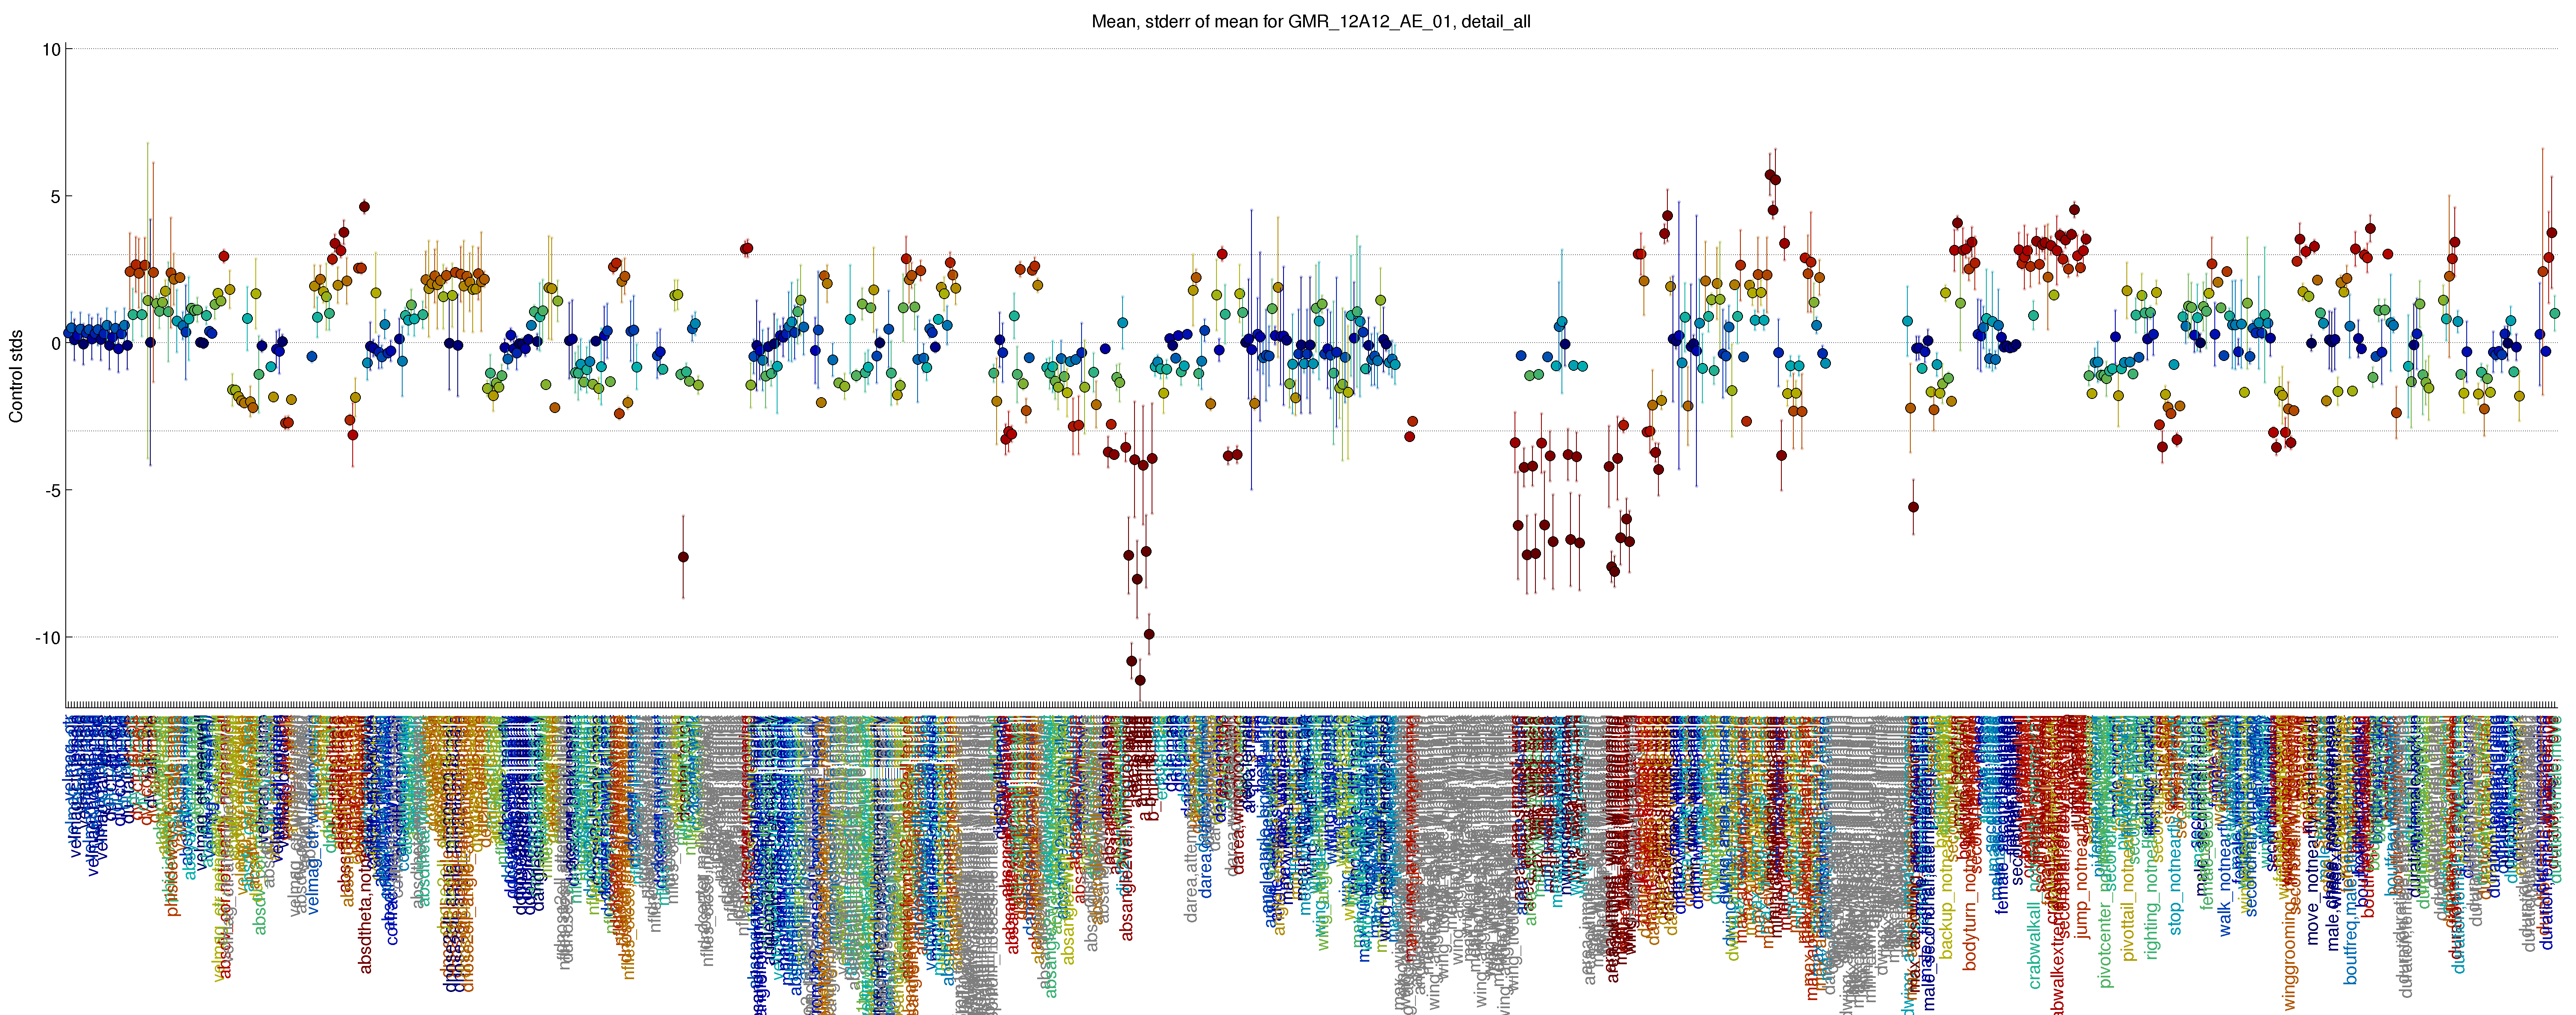Image resolution: width=2576 pixels, height=1015 pixels.
Task: Select the 'crabwalkall' x-axis label
Action: pos(2034,945)
